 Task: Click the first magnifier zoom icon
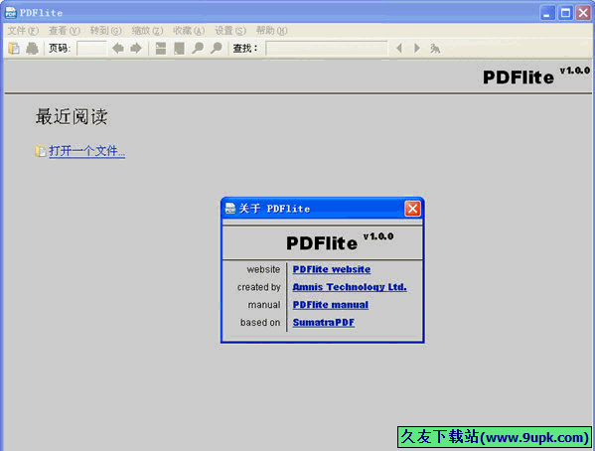[x=198, y=49]
